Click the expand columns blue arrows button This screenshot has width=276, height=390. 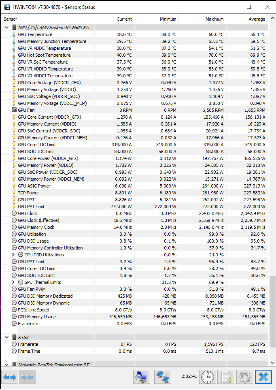coord(10,377)
